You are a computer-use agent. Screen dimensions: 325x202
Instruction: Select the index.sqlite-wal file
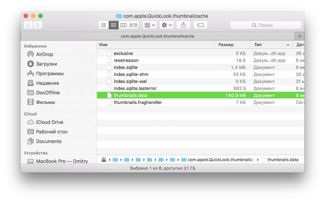point(201,81)
